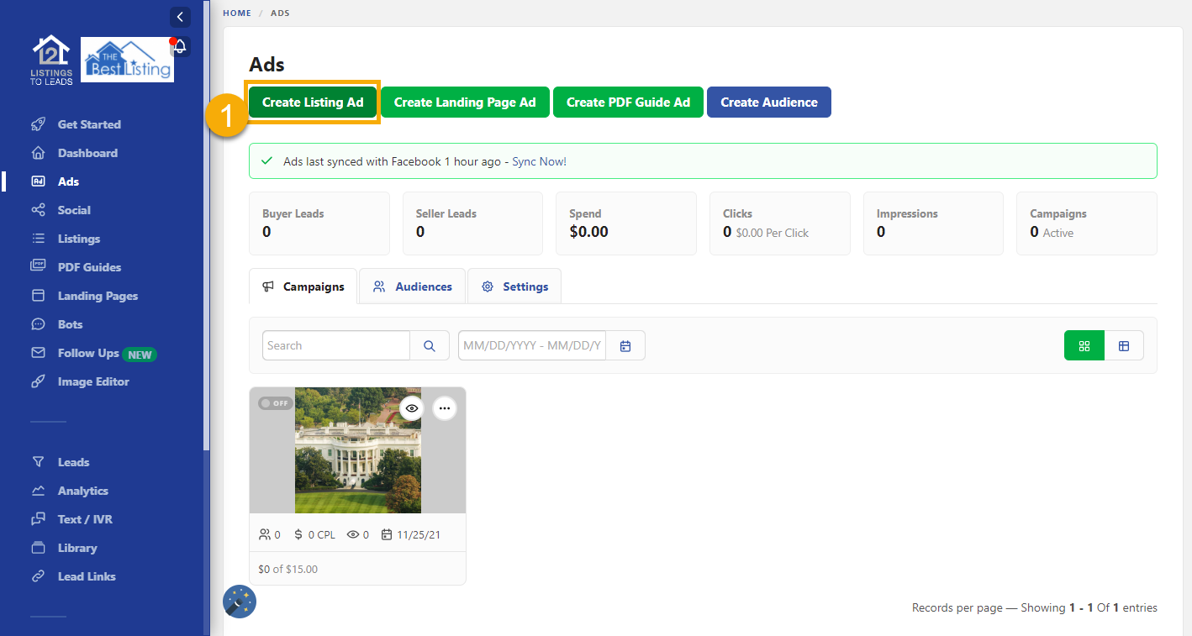Switch to grid view for campaigns
Viewport: 1192px width, 636px height.
tap(1084, 345)
